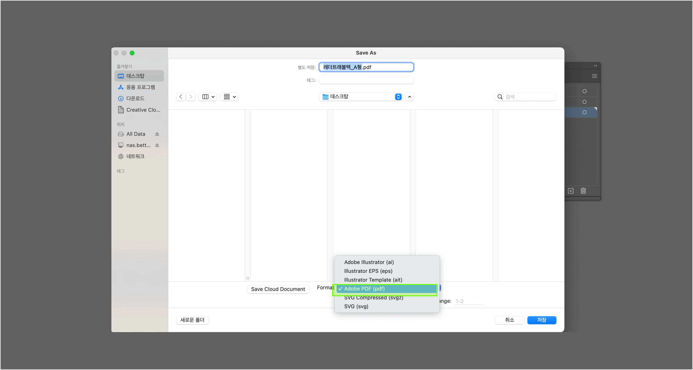Open the Layers panel hamburger menu
The width and height of the screenshot is (693, 370).
595,76
